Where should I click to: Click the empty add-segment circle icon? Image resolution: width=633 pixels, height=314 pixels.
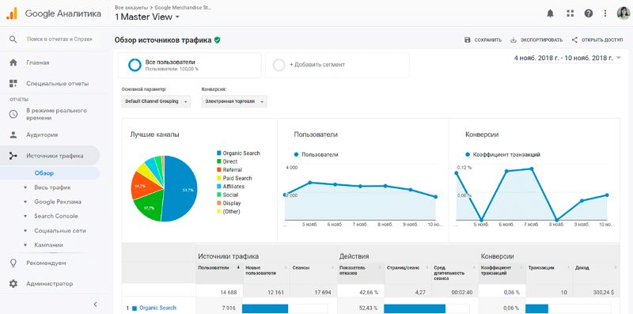[279, 65]
